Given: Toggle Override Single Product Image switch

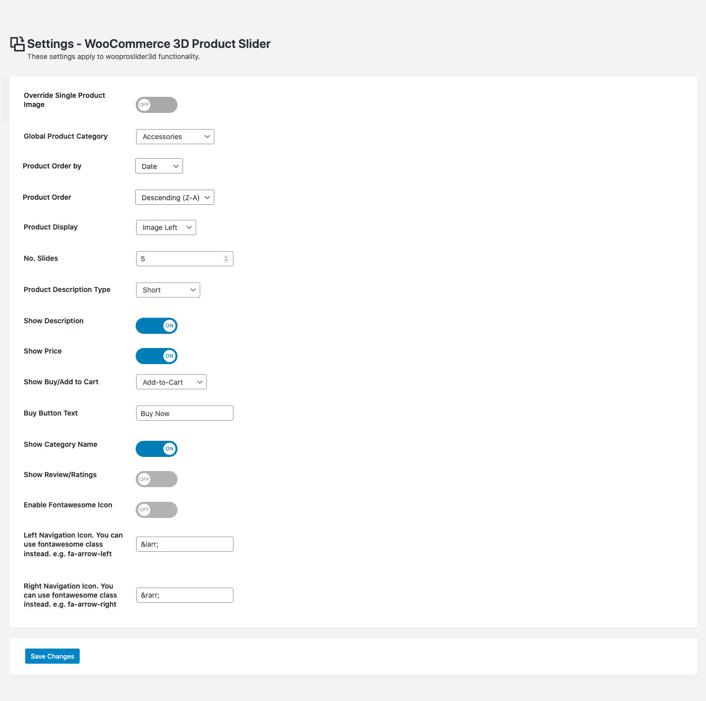Looking at the screenshot, I should tap(156, 105).
